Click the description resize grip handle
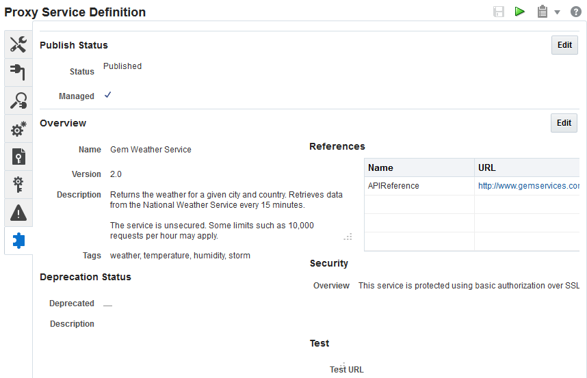The image size is (587, 378). click(348, 237)
